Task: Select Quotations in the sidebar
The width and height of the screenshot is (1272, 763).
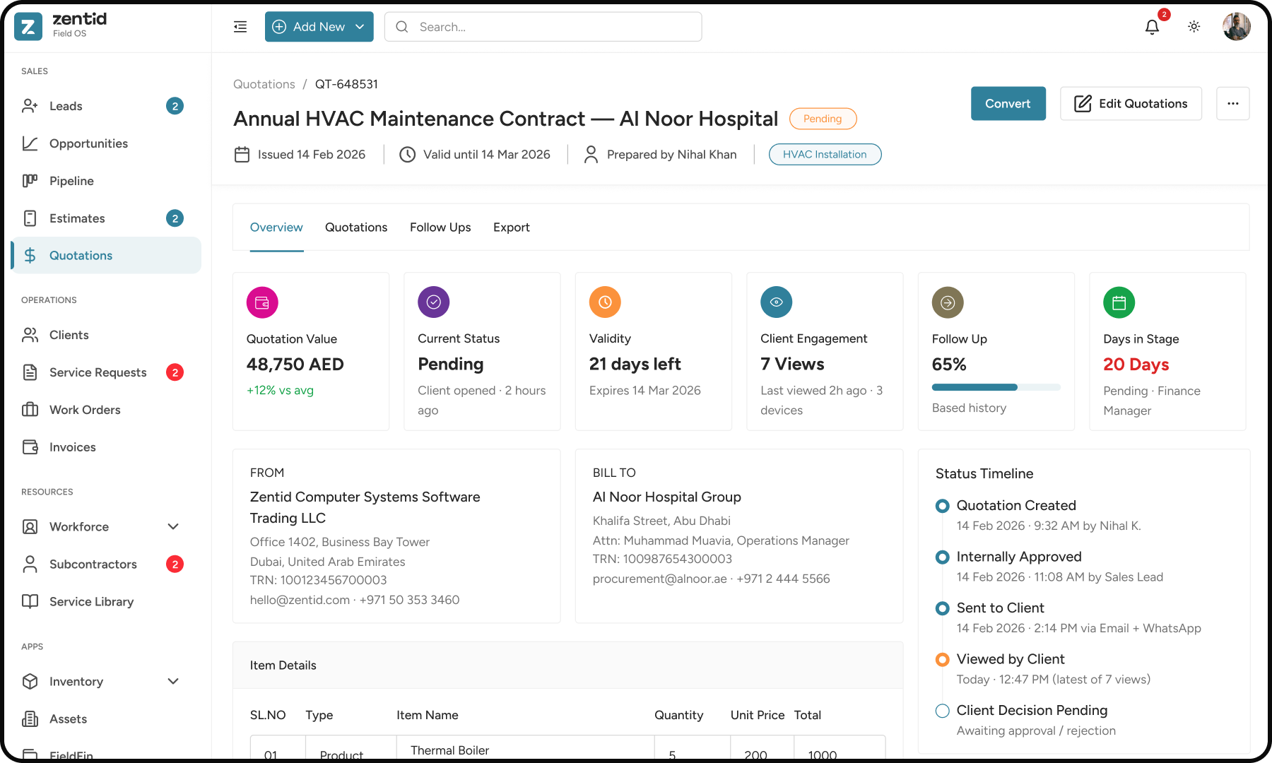Action: pos(106,256)
